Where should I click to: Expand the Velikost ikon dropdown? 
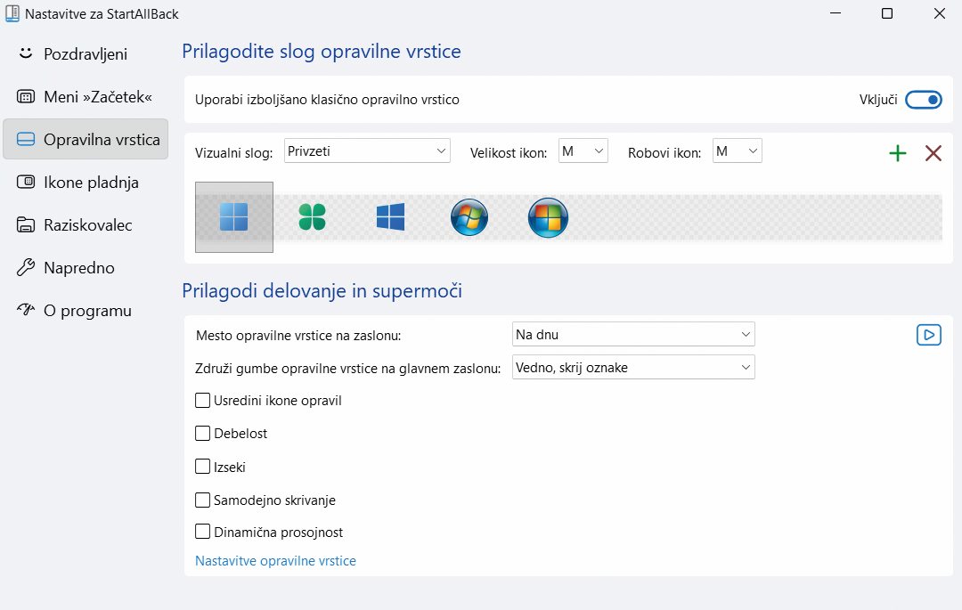(x=583, y=150)
